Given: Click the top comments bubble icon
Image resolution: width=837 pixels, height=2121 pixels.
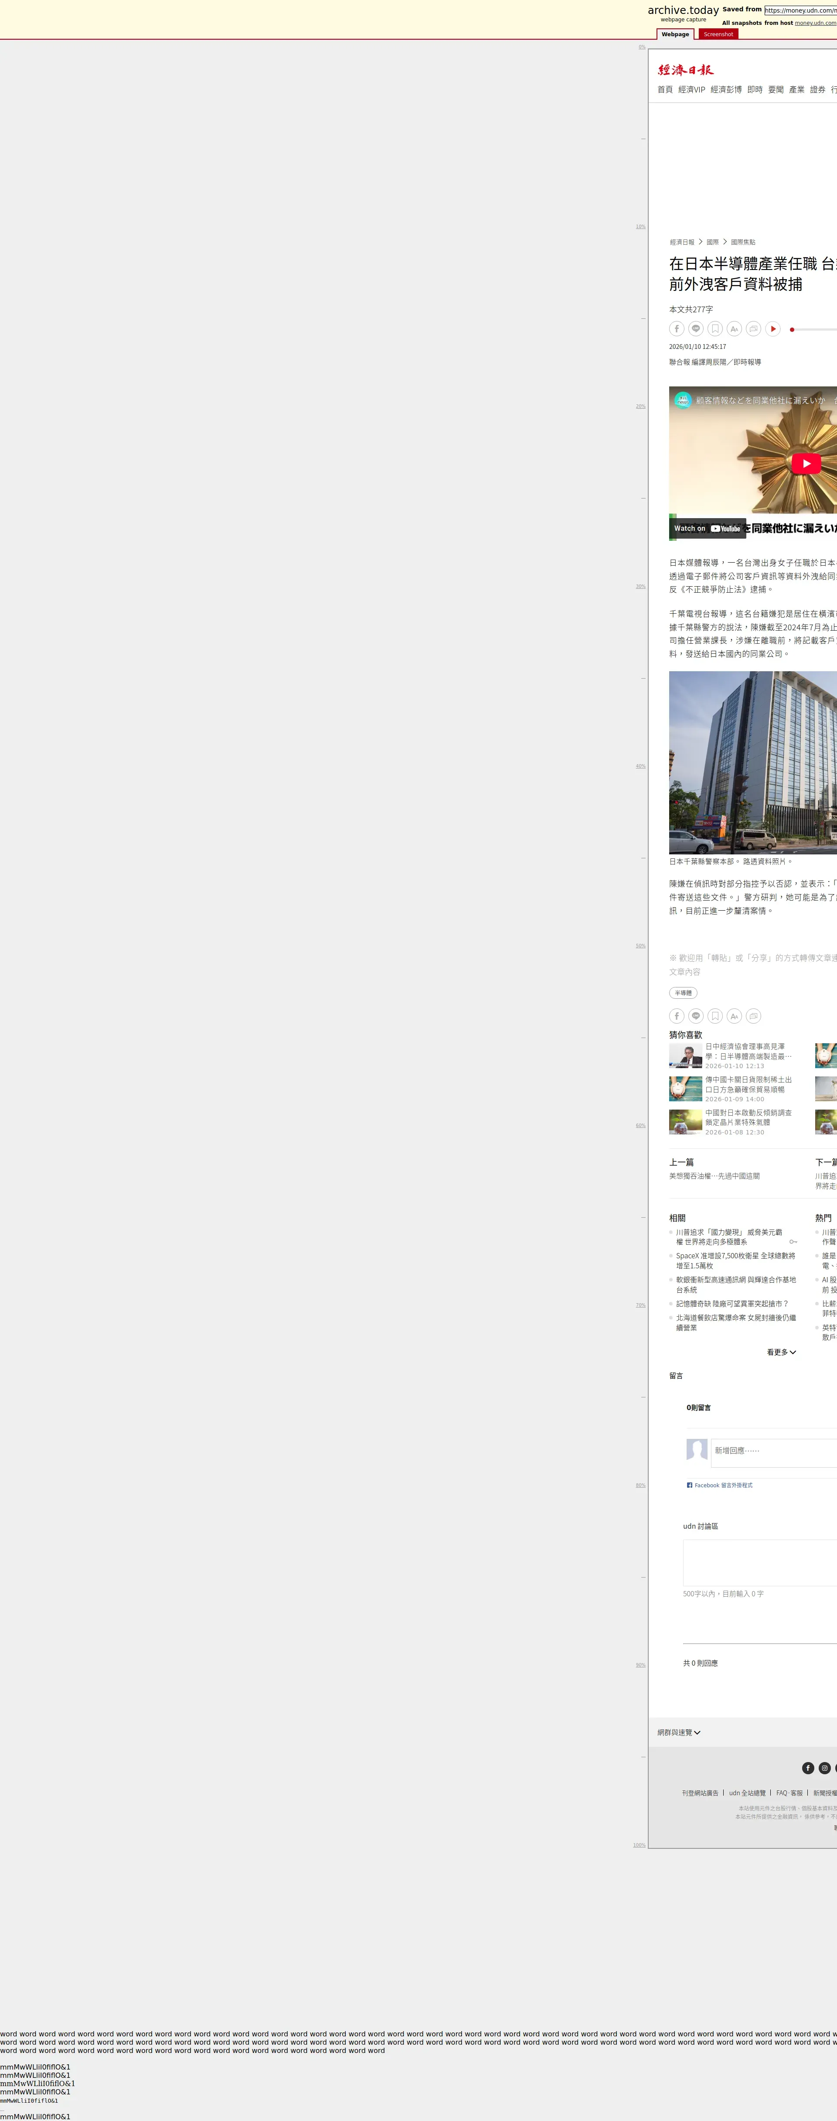Looking at the screenshot, I should tap(753, 328).
